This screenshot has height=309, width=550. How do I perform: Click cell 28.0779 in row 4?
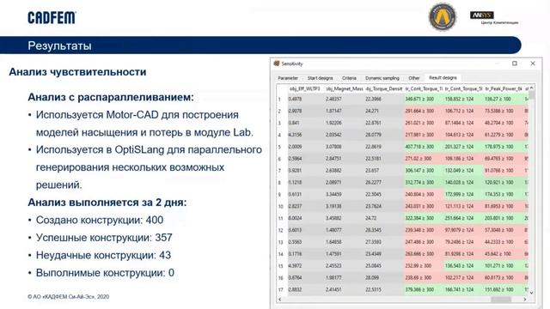pos(384,135)
